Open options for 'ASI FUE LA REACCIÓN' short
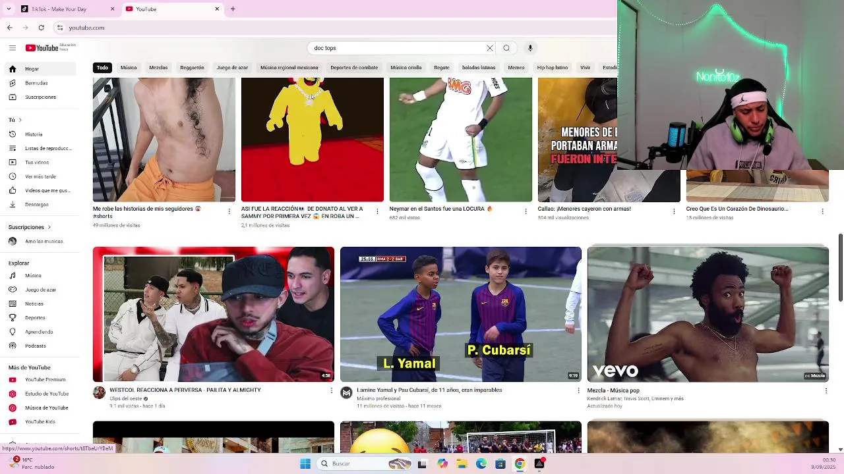 click(x=377, y=211)
